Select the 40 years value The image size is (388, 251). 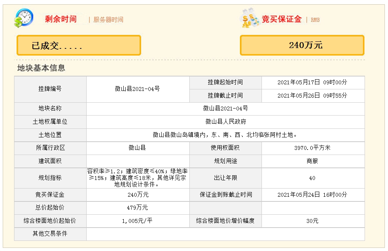(x=313, y=178)
